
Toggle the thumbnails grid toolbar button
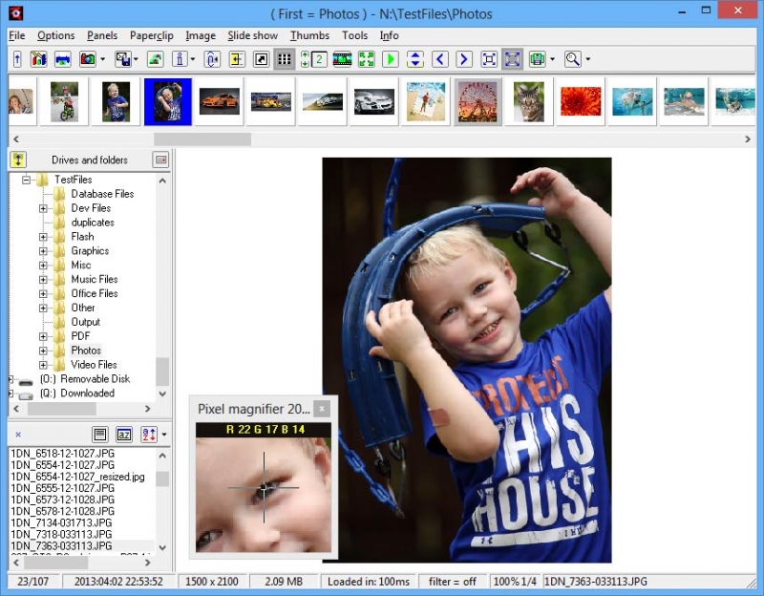pos(285,59)
